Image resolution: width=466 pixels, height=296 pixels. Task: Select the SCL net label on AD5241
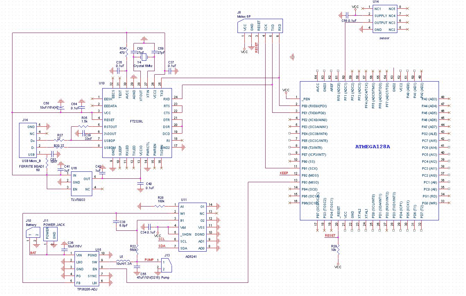[x=162, y=239]
